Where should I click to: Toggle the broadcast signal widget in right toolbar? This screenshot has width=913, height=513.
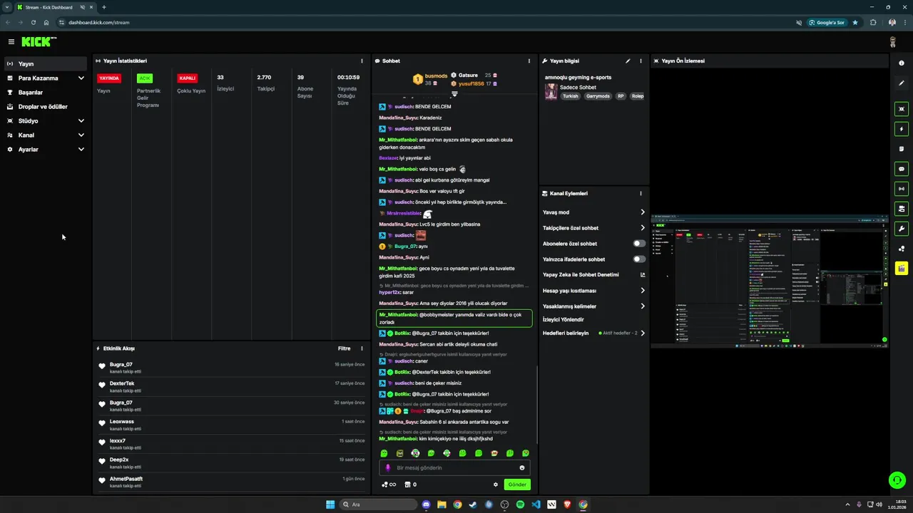902,189
